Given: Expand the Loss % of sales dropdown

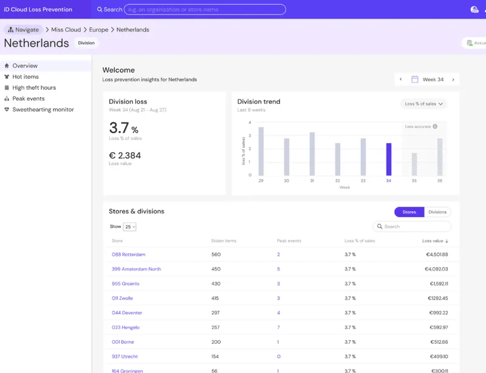Looking at the screenshot, I should click(x=423, y=104).
